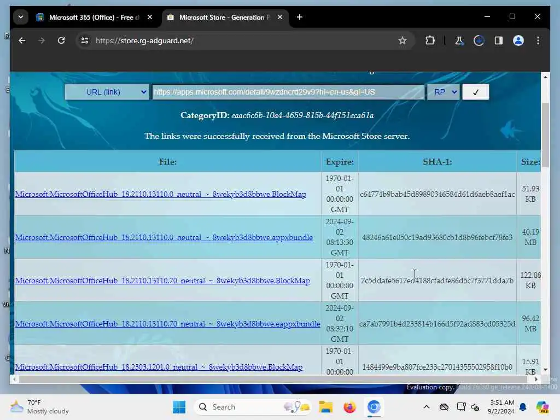Open the URL (link) type dropdown
Image resolution: width=560 pixels, height=420 pixels.
107,92
